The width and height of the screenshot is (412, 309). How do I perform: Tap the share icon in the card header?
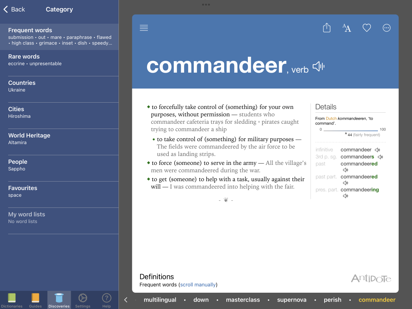pyautogui.click(x=326, y=28)
